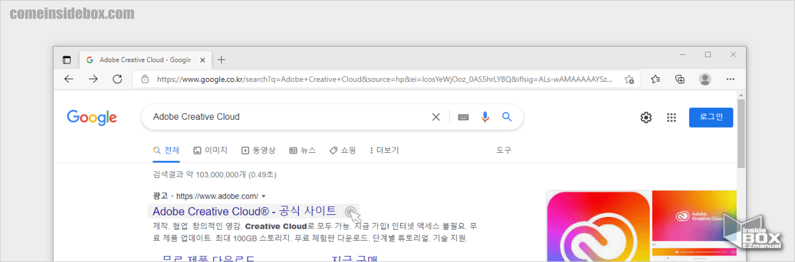Open the Google apps grid

coord(671,117)
